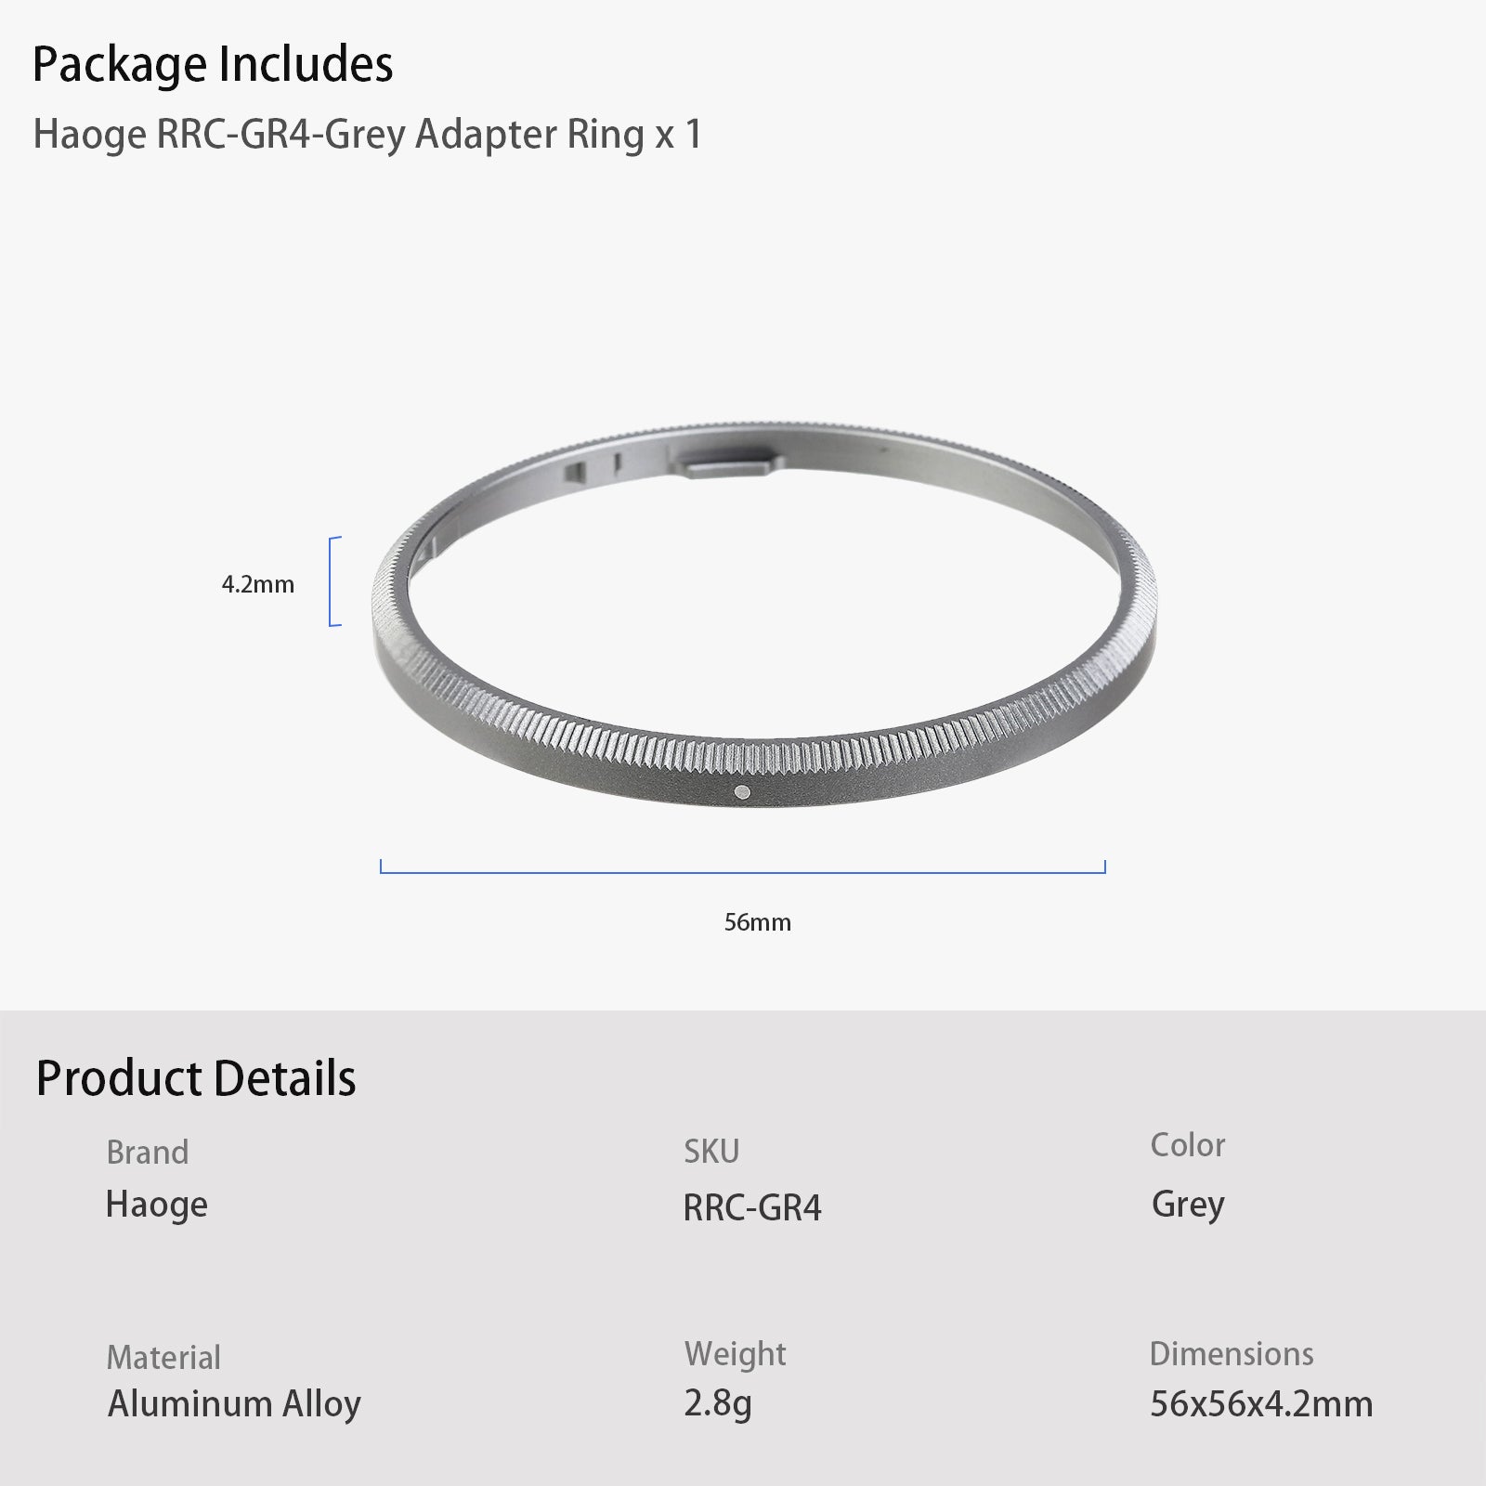Image resolution: width=1486 pixels, height=1486 pixels.
Task: Select the SKU value "RRC-GR4"
Action: tap(752, 1207)
